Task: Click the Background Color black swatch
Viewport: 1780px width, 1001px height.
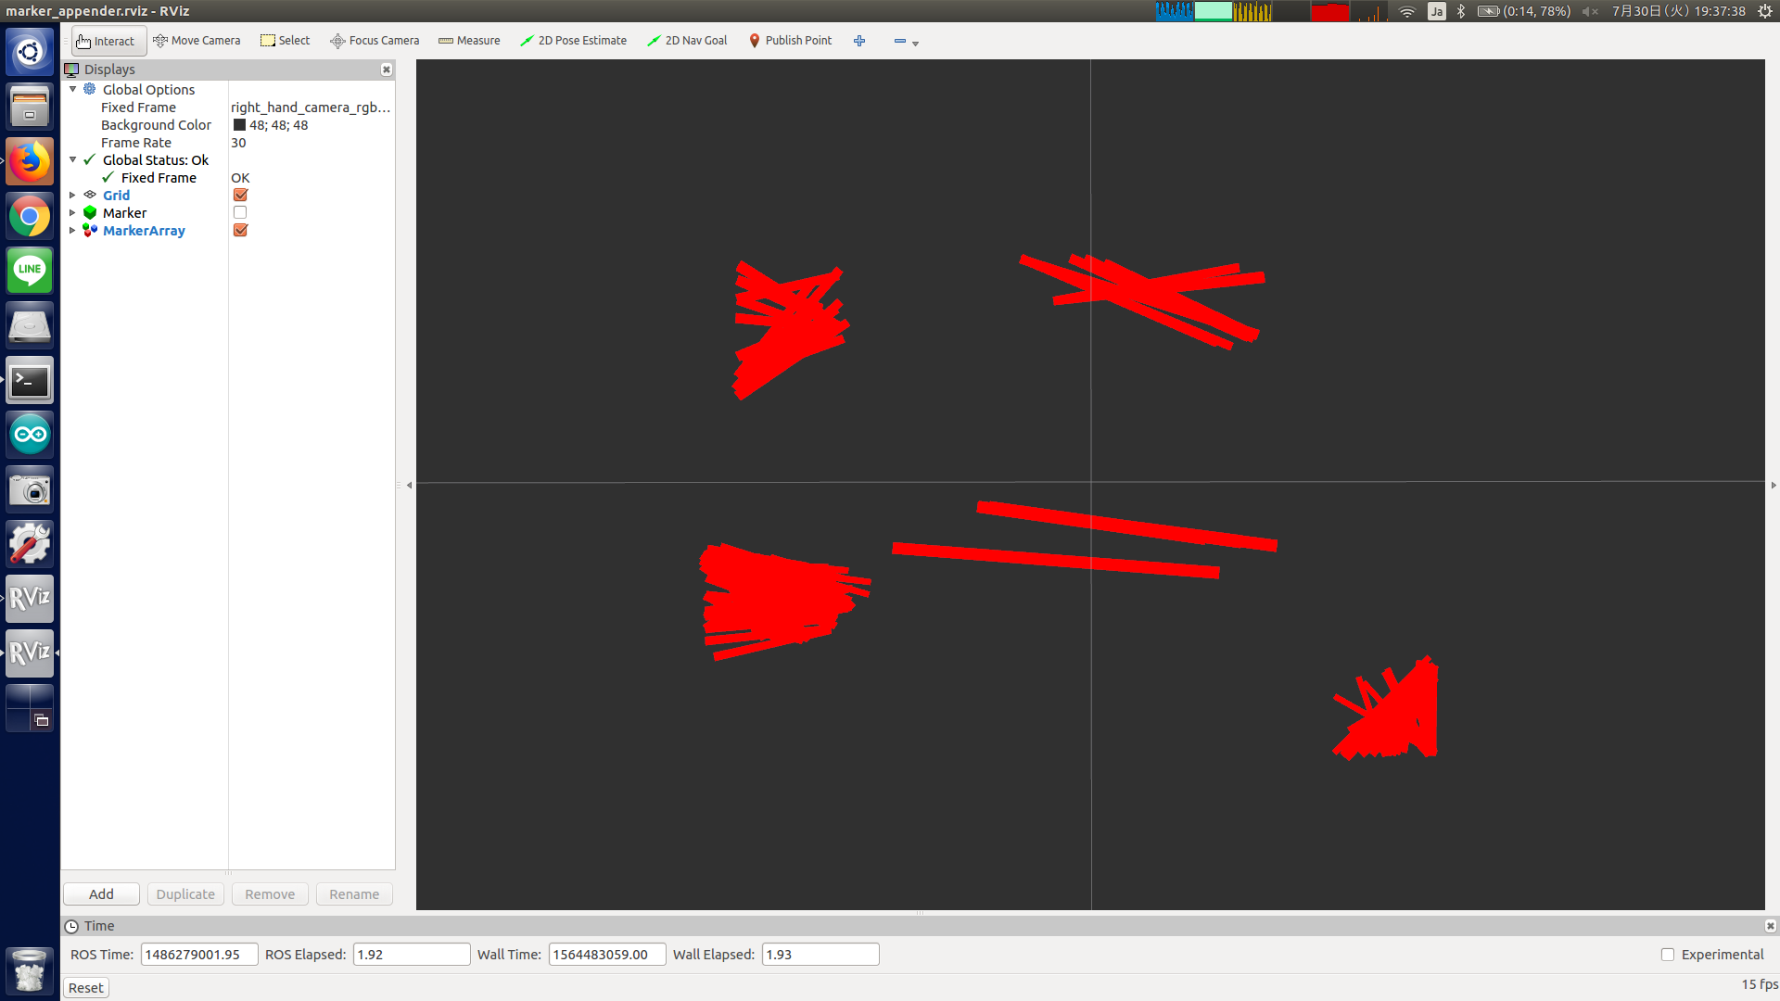Action: (x=239, y=125)
